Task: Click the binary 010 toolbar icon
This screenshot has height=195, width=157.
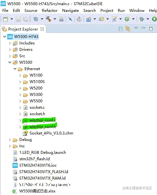Action: tap(61, 19)
